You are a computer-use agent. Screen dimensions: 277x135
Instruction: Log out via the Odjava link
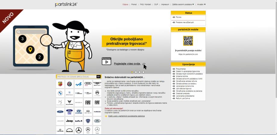125,5
